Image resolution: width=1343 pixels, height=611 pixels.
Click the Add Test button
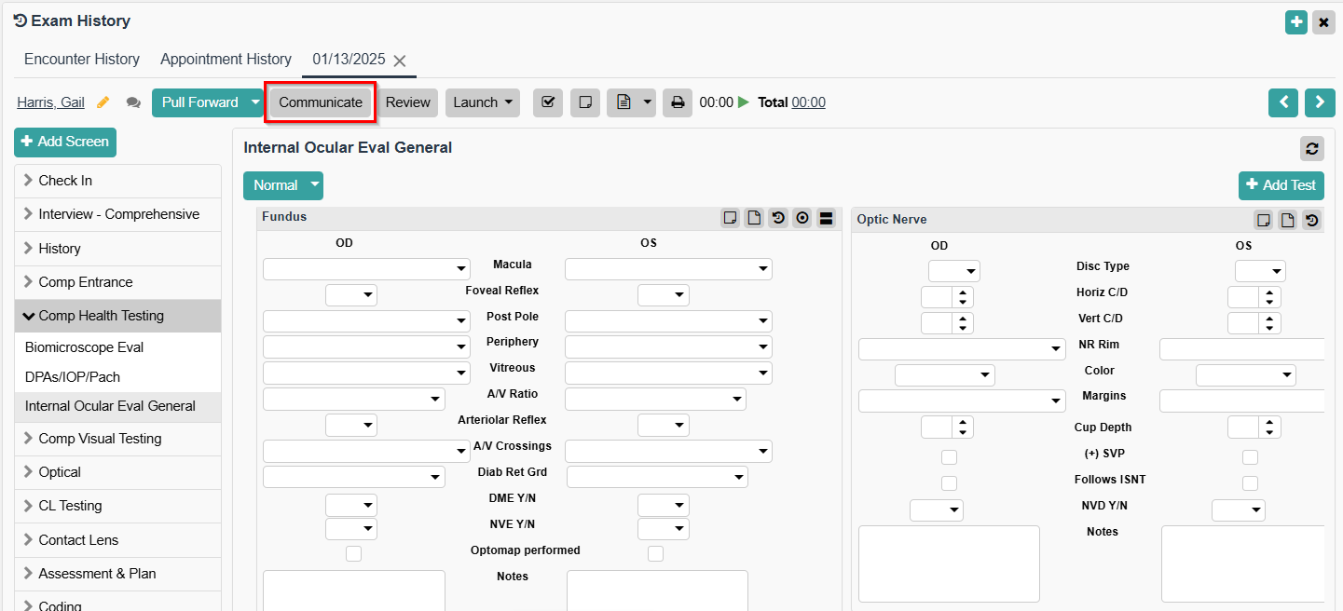click(x=1281, y=185)
